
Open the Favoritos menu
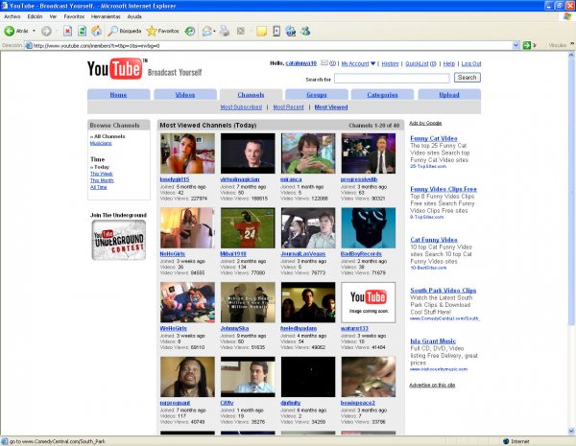[74, 16]
